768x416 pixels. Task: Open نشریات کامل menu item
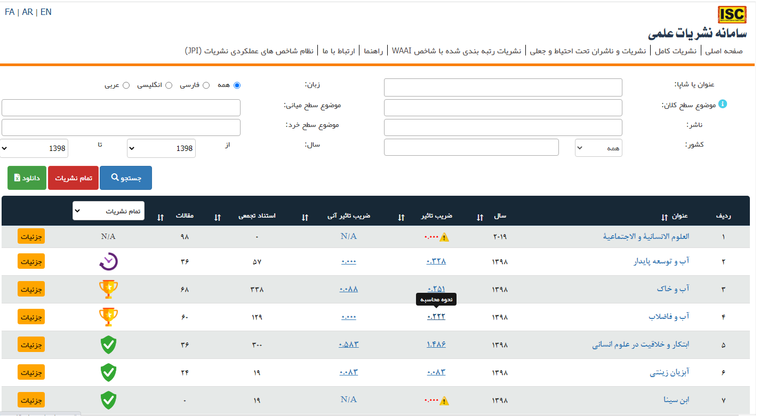tap(675, 51)
